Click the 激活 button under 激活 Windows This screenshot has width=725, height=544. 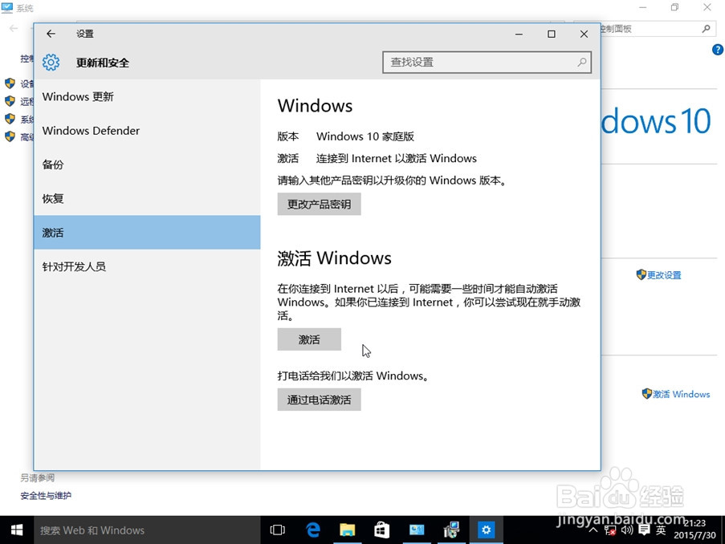309,339
